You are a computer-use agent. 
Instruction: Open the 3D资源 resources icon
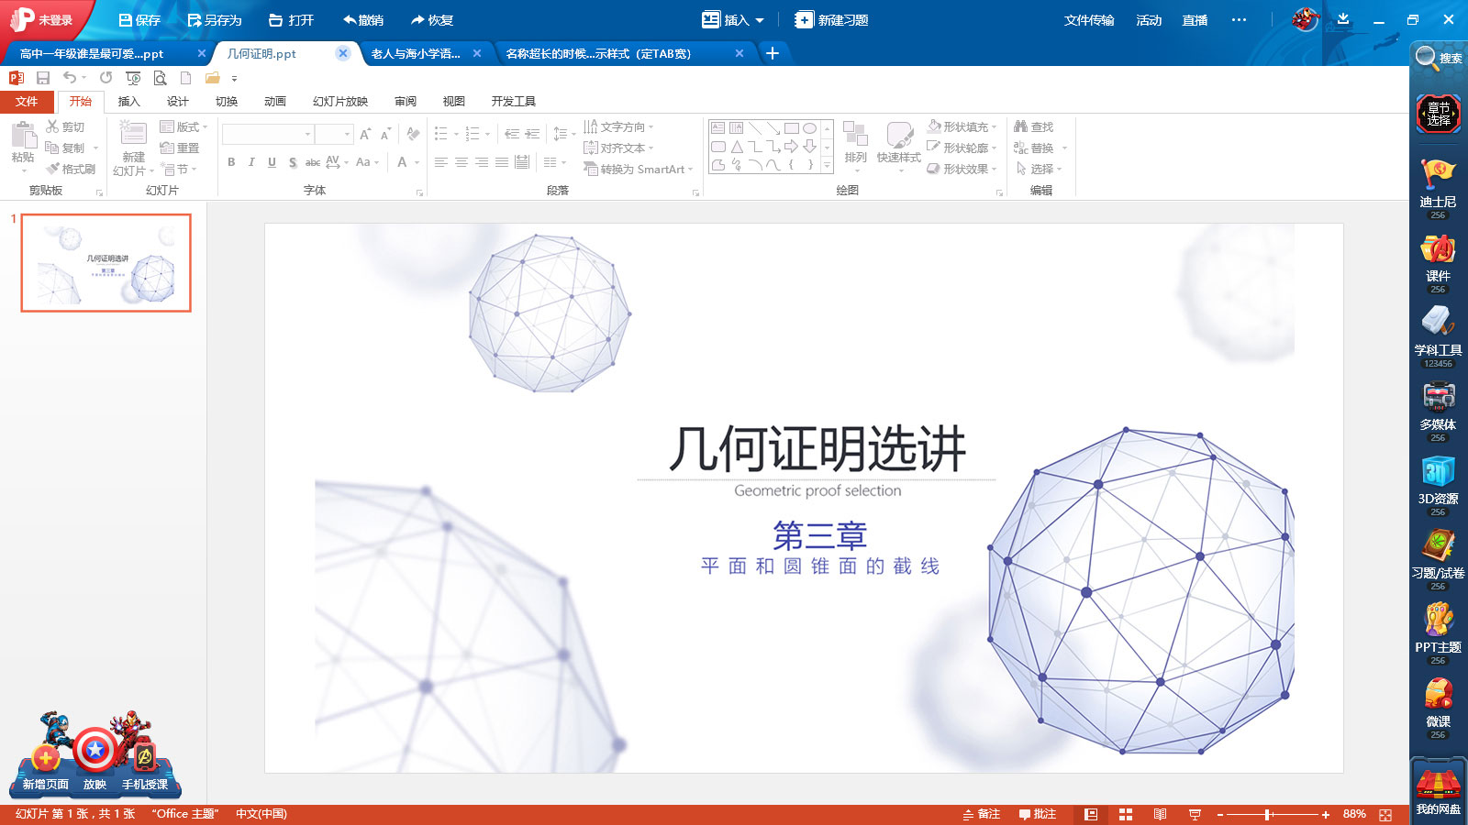[1438, 482]
